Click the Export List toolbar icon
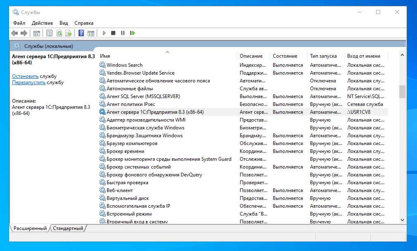Screen dimensions: 417x251 tap(69, 33)
